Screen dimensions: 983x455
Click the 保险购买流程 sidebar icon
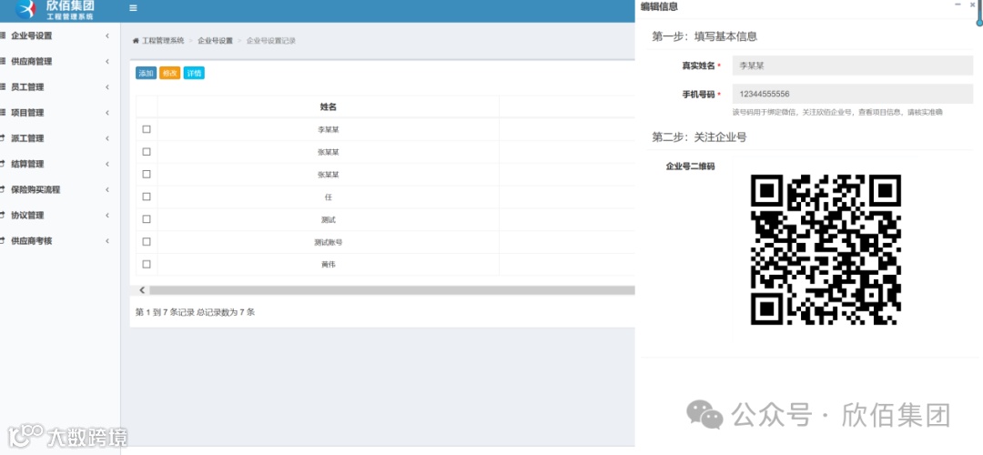[3, 189]
